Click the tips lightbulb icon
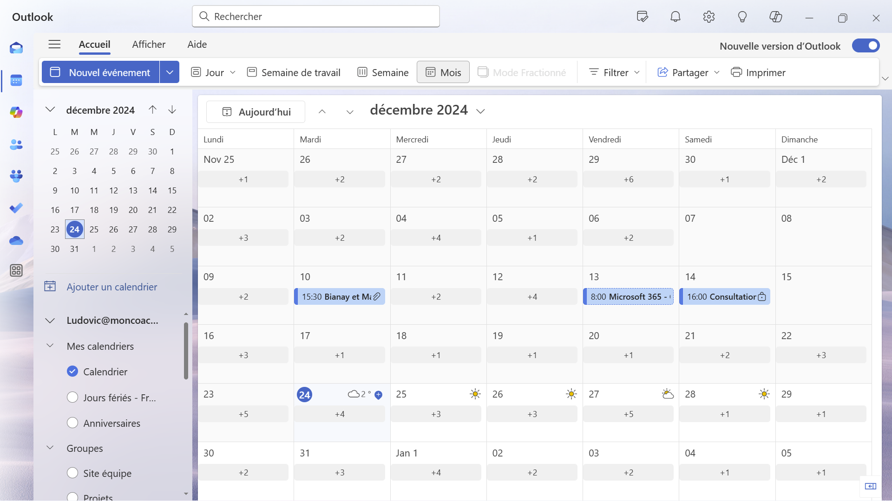This screenshot has height=501, width=892. (742, 17)
